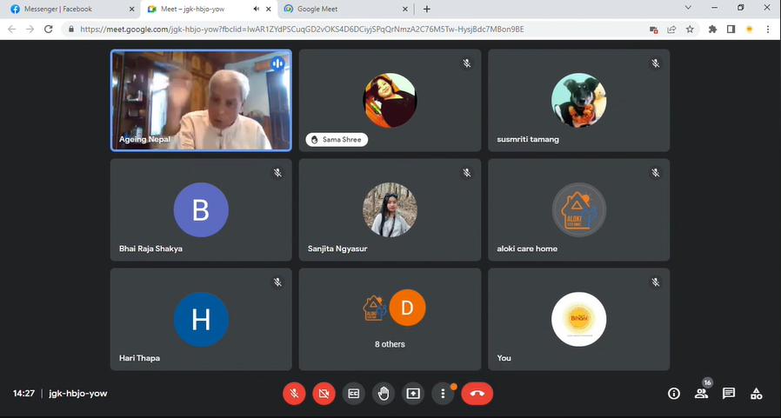Click the Present now screen-share icon
This screenshot has height=418, width=781.
413,394
